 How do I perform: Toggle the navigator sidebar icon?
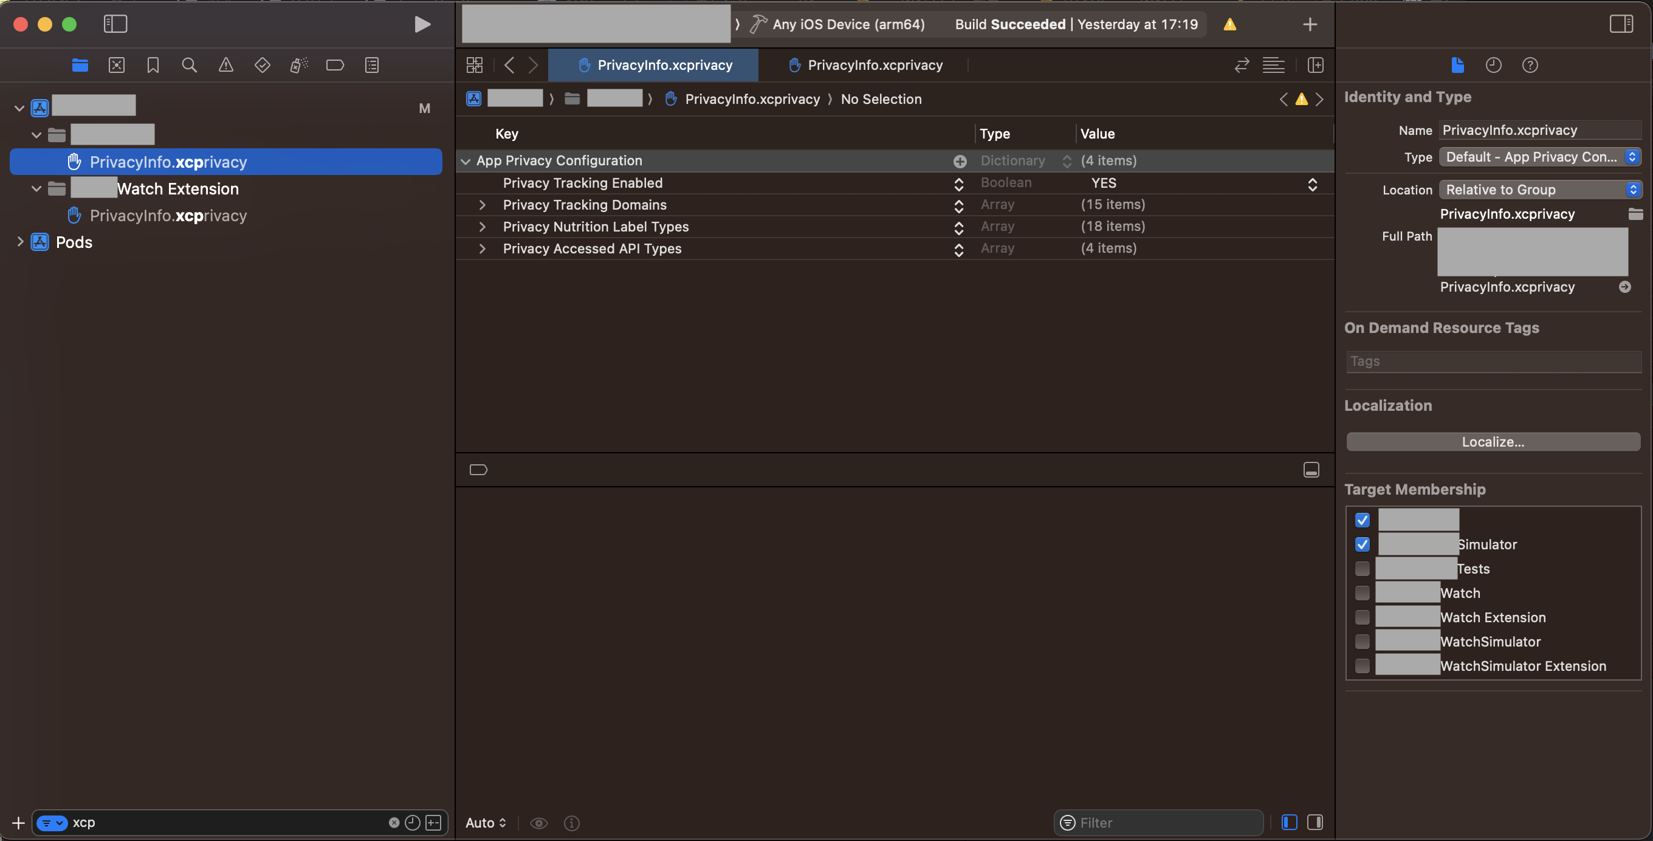point(115,24)
